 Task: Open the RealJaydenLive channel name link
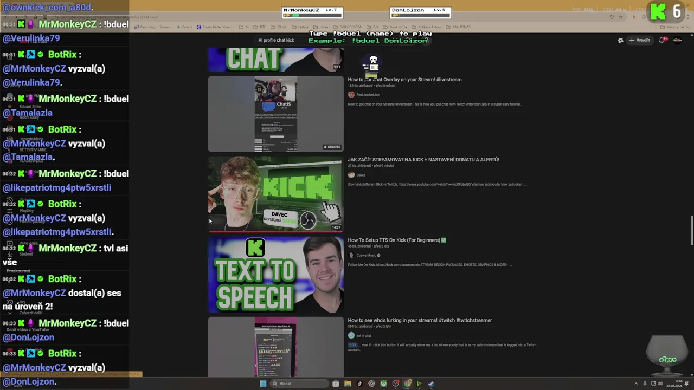pyautogui.click(x=368, y=95)
